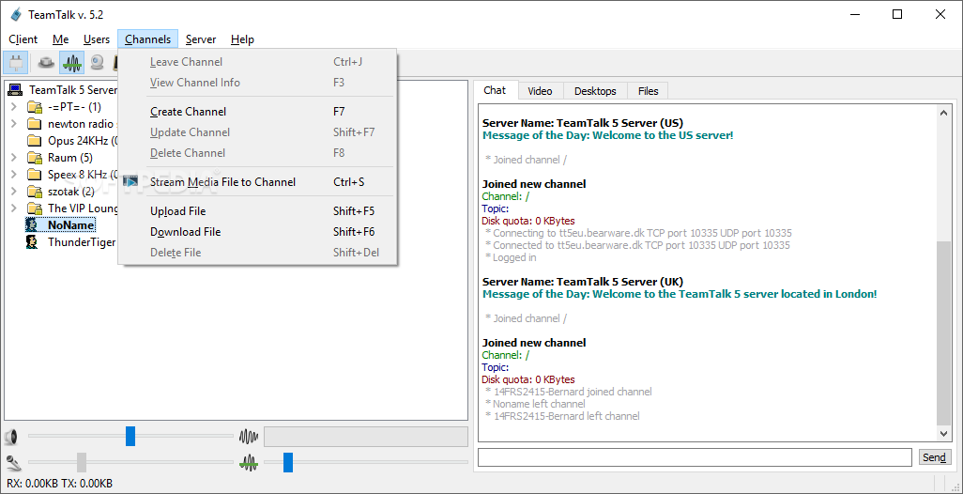This screenshot has width=963, height=494.
Task: Open the Server menu
Action: coord(201,39)
